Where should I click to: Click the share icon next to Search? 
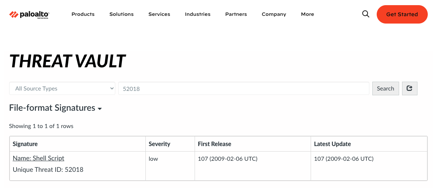pos(410,88)
